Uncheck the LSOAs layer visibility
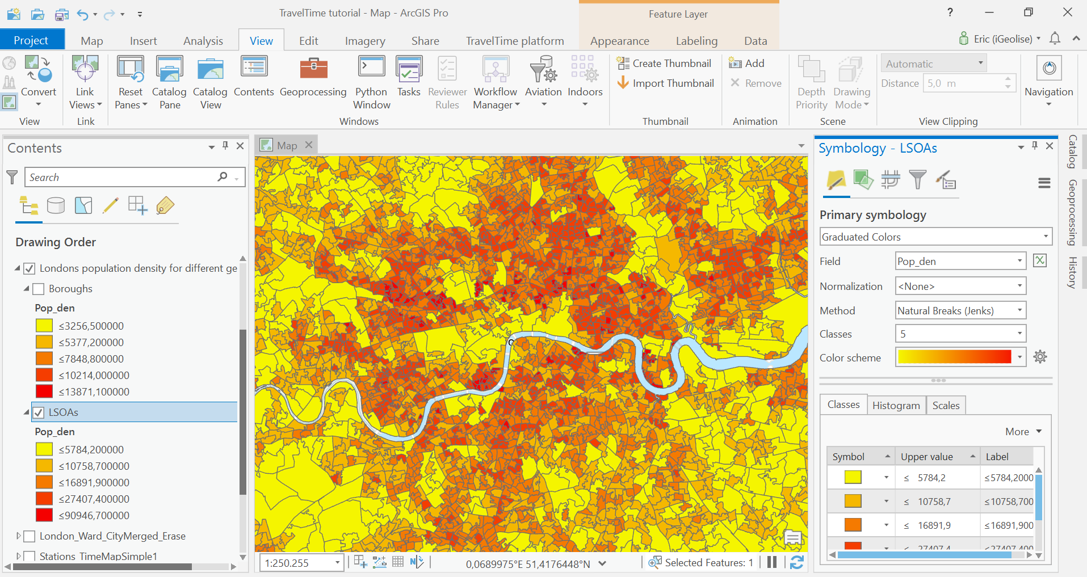The height and width of the screenshot is (577, 1087). click(39, 412)
